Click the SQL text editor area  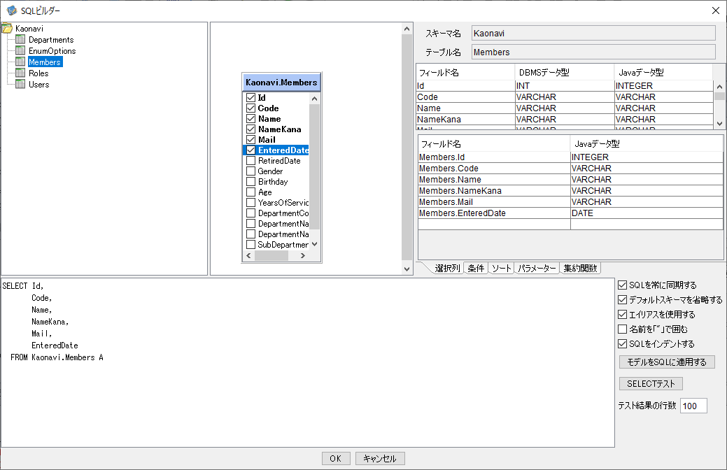point(308,362)
